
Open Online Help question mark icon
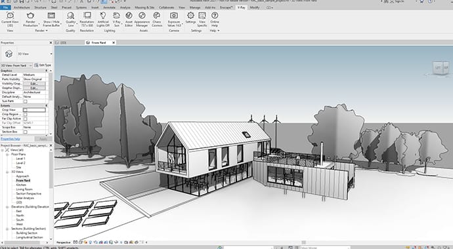click(x=215, y=15)
